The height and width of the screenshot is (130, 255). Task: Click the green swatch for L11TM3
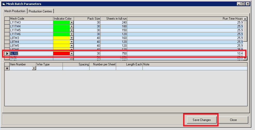[62, 22]
